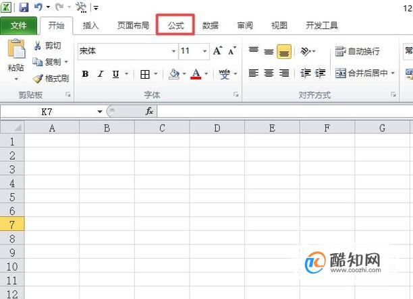Click the Save icon in quick access toolbar
The width and height of the screenshot is (413, 299).
point(24,7)
